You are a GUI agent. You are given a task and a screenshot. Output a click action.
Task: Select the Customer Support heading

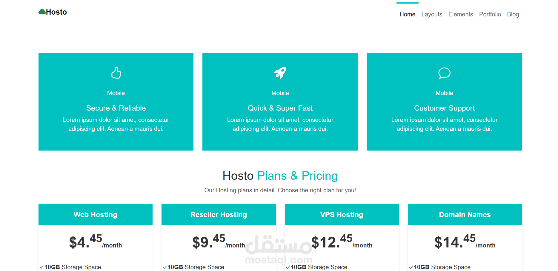(444, 108)
